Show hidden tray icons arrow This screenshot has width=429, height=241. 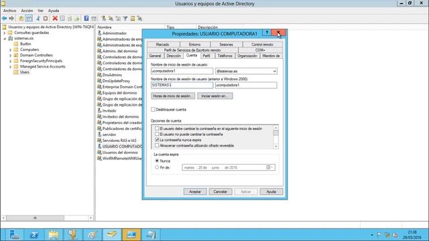(x=372, y=235)
